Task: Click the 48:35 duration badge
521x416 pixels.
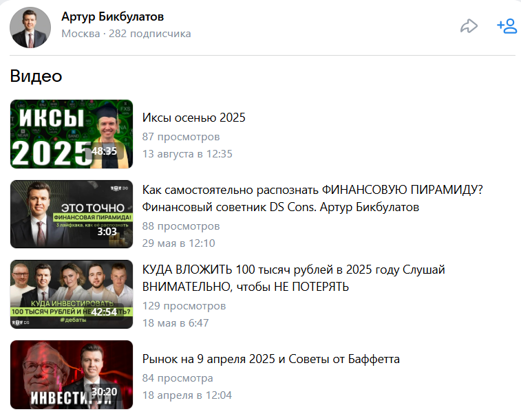Action: [x=104, y=151]
